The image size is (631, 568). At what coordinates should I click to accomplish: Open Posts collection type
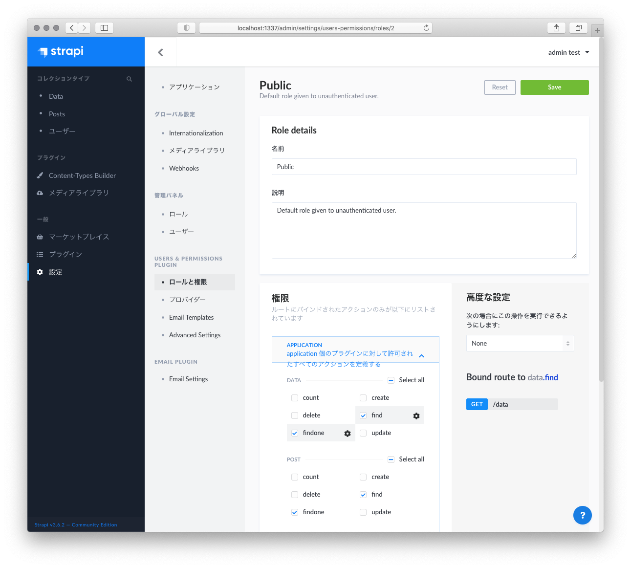pyautogui.click(x=57, y=114)
